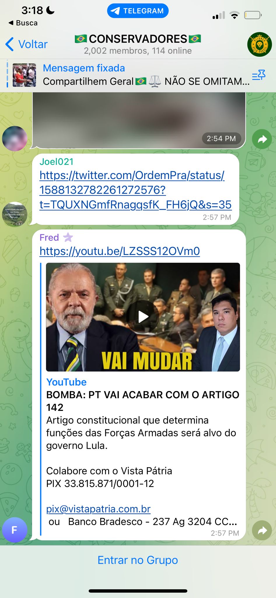Open Joel021's landscape profile avatar
The width and height of the screenshot is (276, 598).
click(15, 214)
